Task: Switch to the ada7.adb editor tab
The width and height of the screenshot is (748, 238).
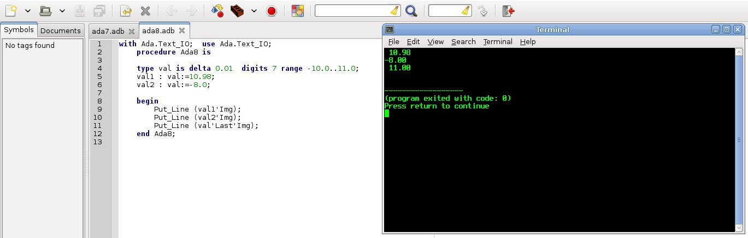Action: click(x=108, y=31)
